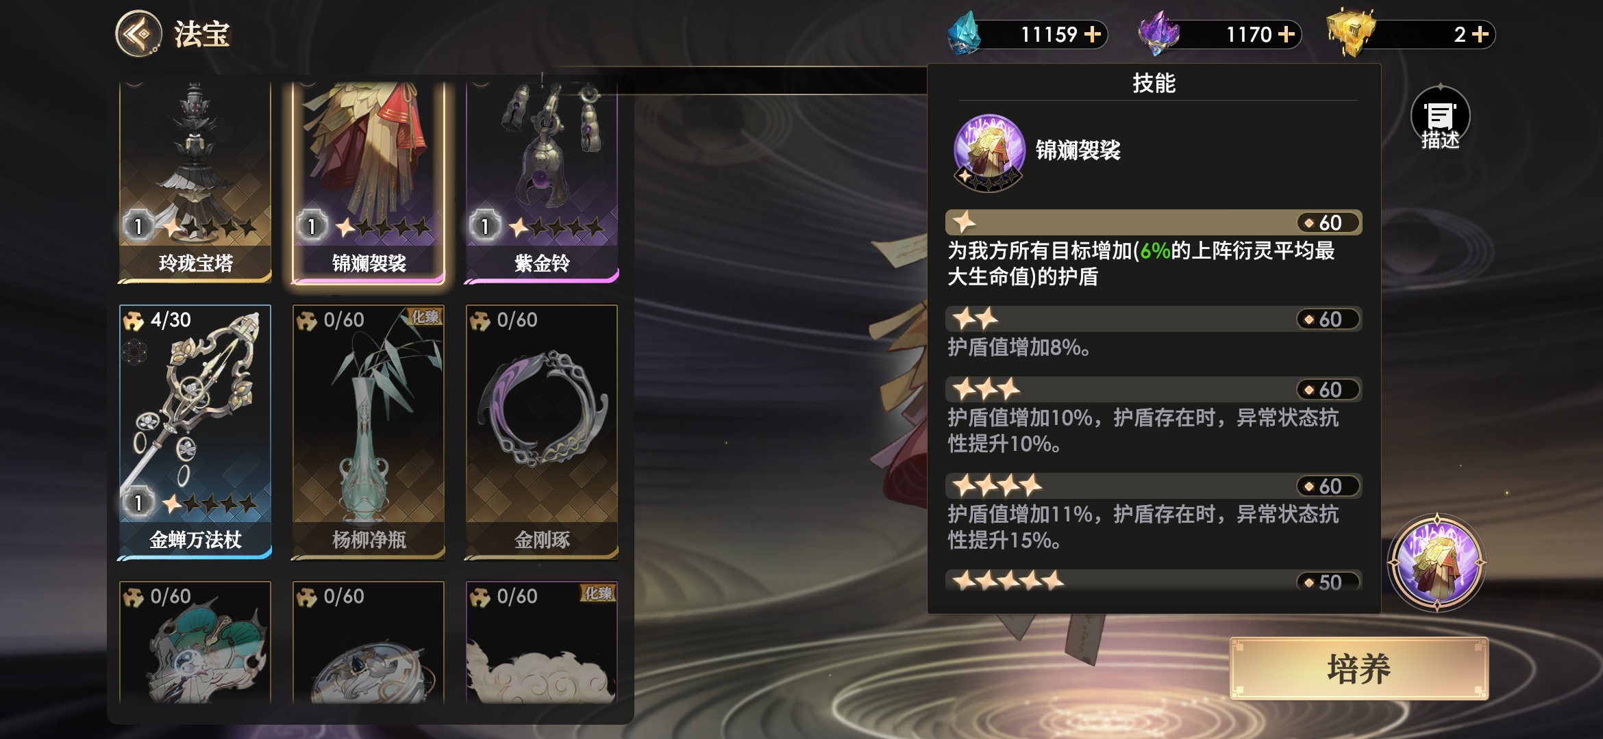1603x739 pixels.
Task: Open the locked 杨柳净瓶 vase card
Action: [369, 432]
